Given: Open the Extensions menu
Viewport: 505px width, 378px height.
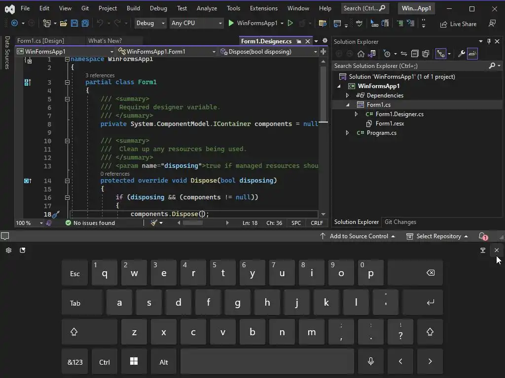Looking at the screenshot, I should pos(264,8).
